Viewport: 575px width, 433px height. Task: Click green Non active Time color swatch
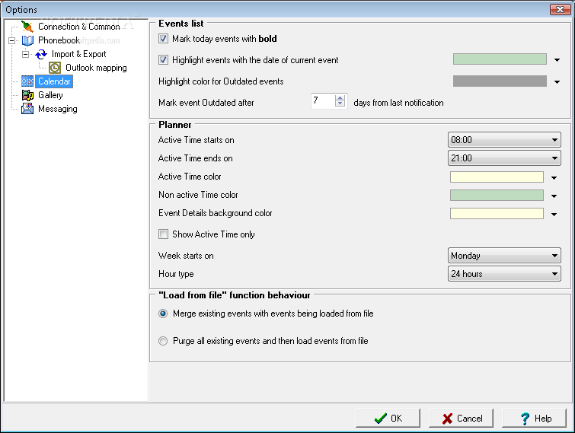497,196
